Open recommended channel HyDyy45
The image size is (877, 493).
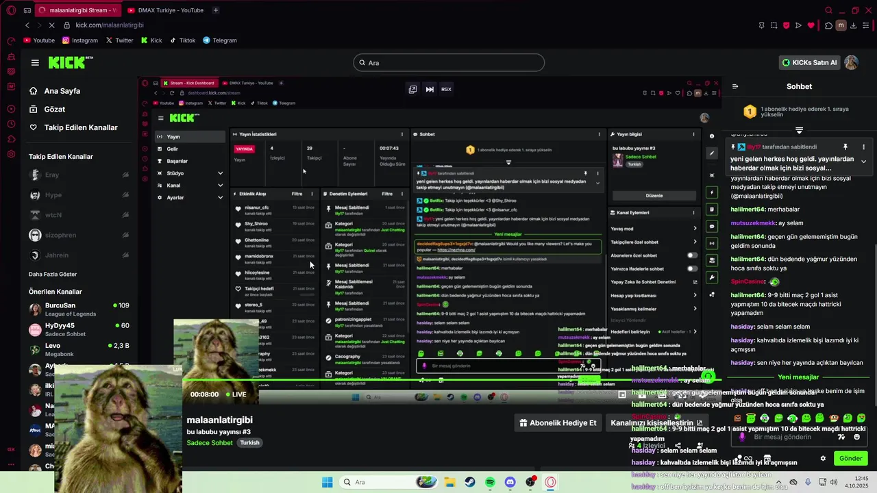click(x=79, y=329)
